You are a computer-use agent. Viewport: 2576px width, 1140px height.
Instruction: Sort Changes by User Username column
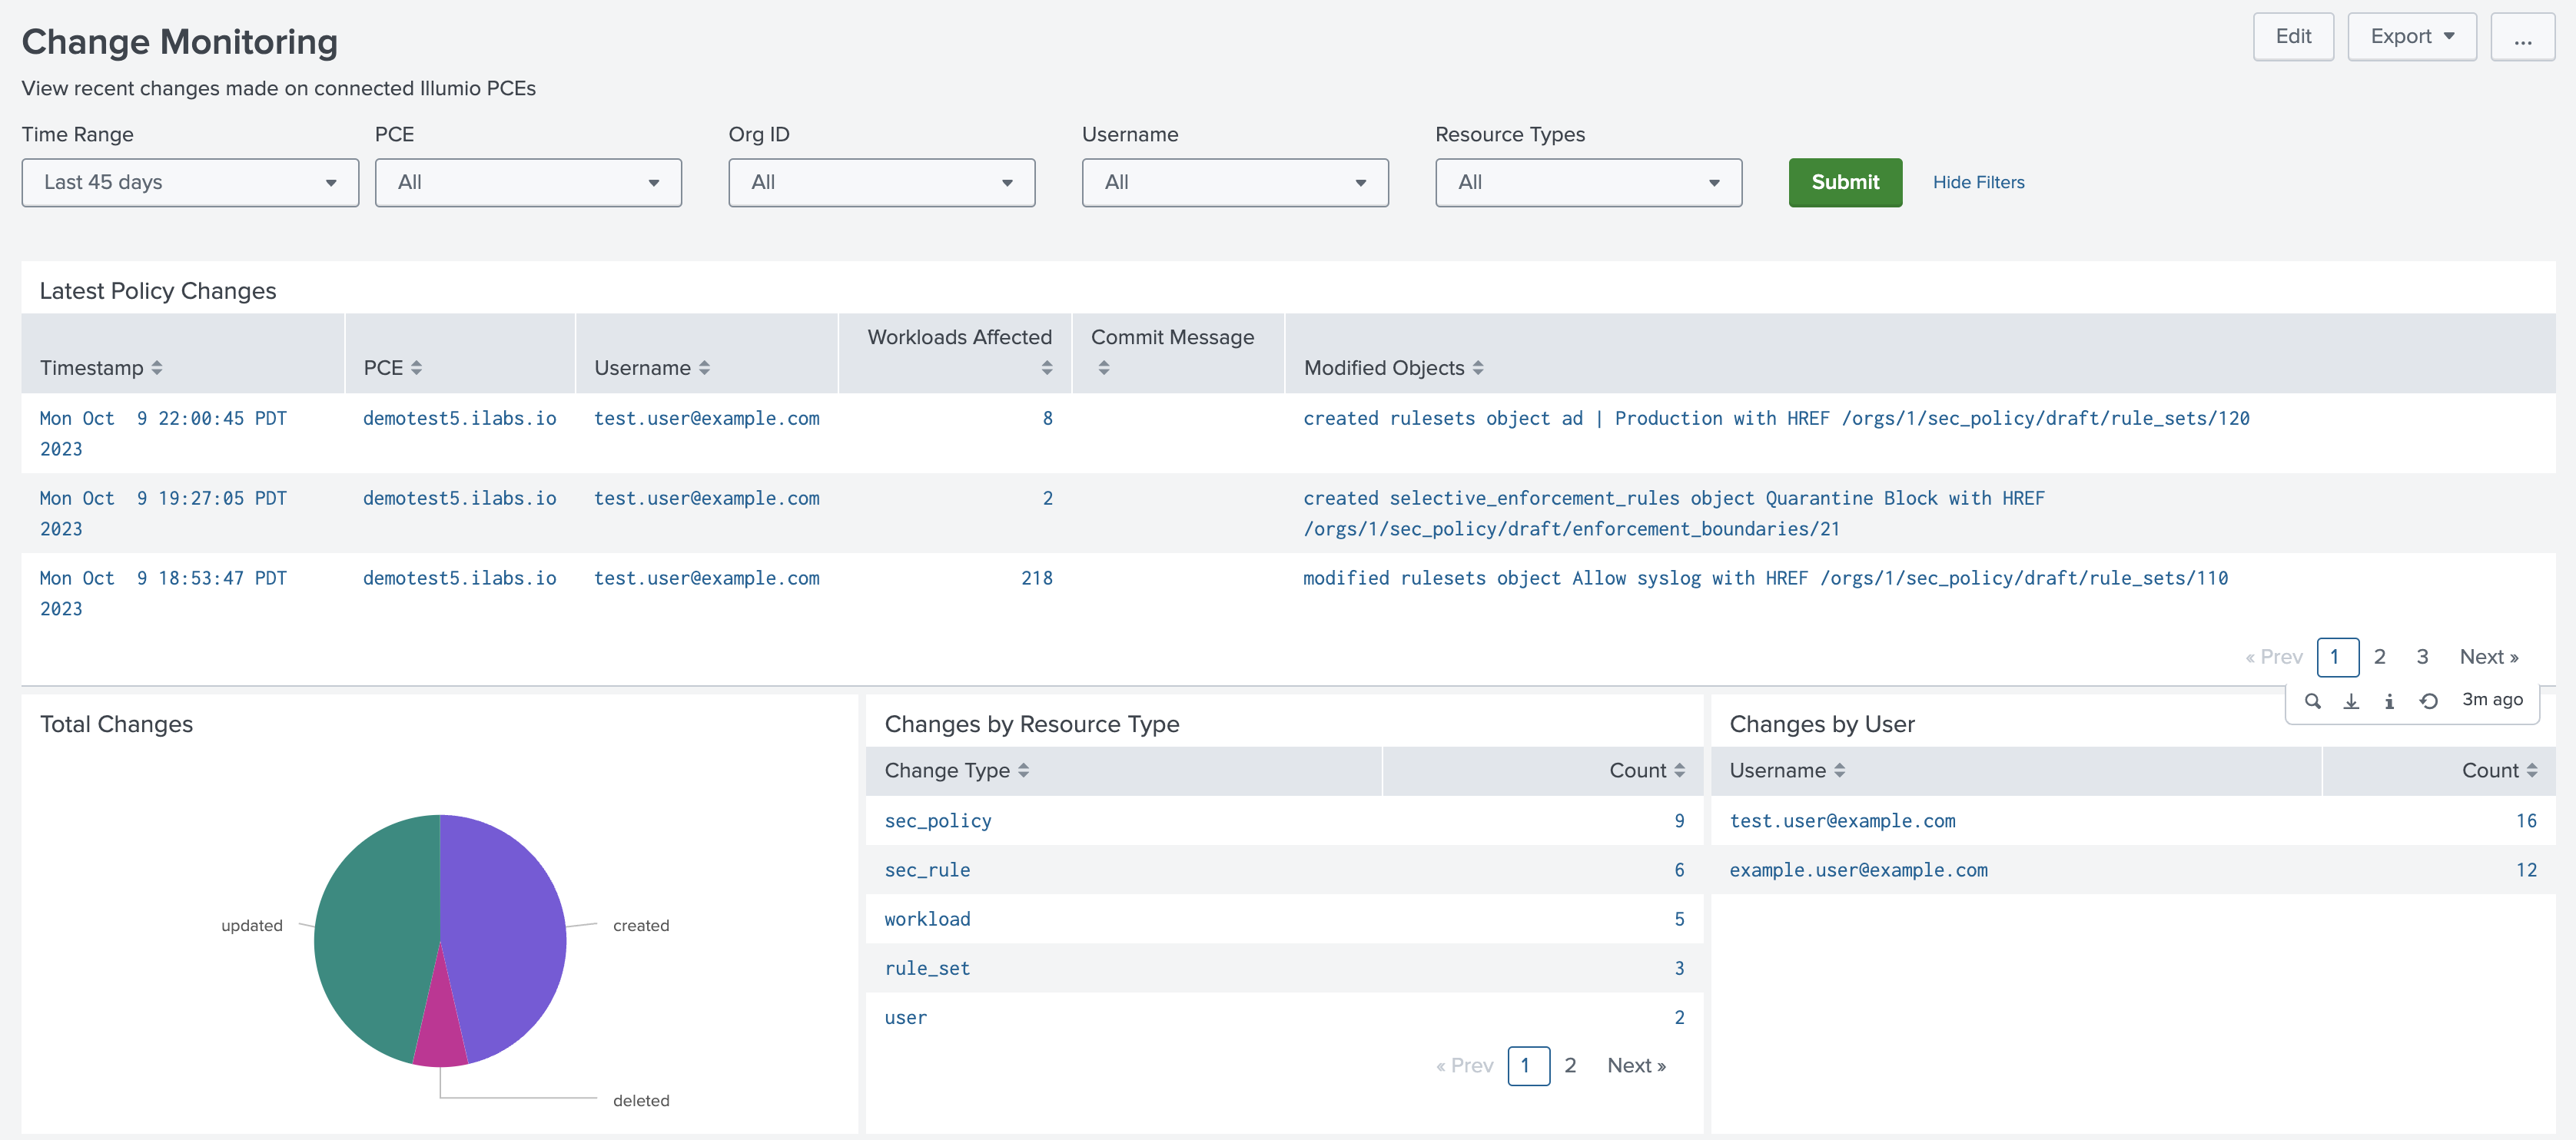pos(1787,770)
